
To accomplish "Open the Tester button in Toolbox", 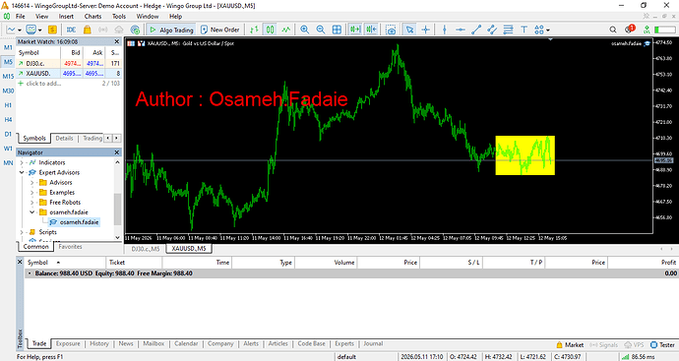I will [663, 345].
